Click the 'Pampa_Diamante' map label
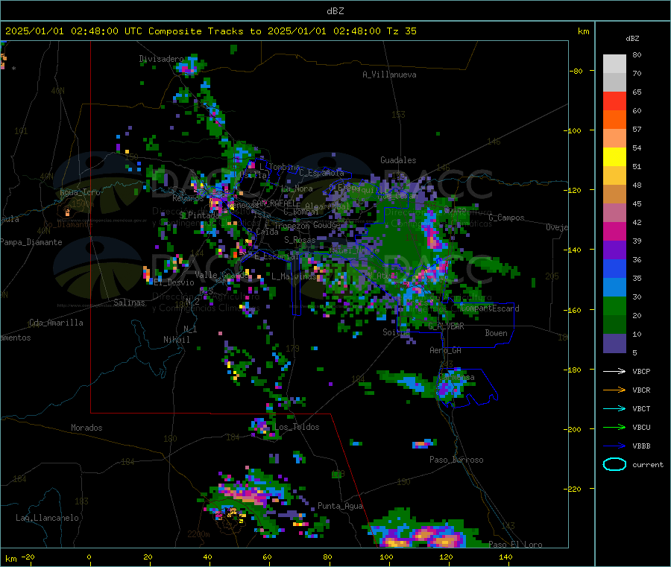Screen dimensions: 671x567 pyautogui.click(x=31, y=242)
